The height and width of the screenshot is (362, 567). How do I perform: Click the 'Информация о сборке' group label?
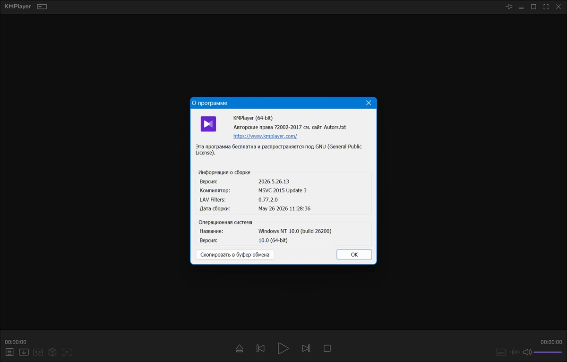click(224, 172)
